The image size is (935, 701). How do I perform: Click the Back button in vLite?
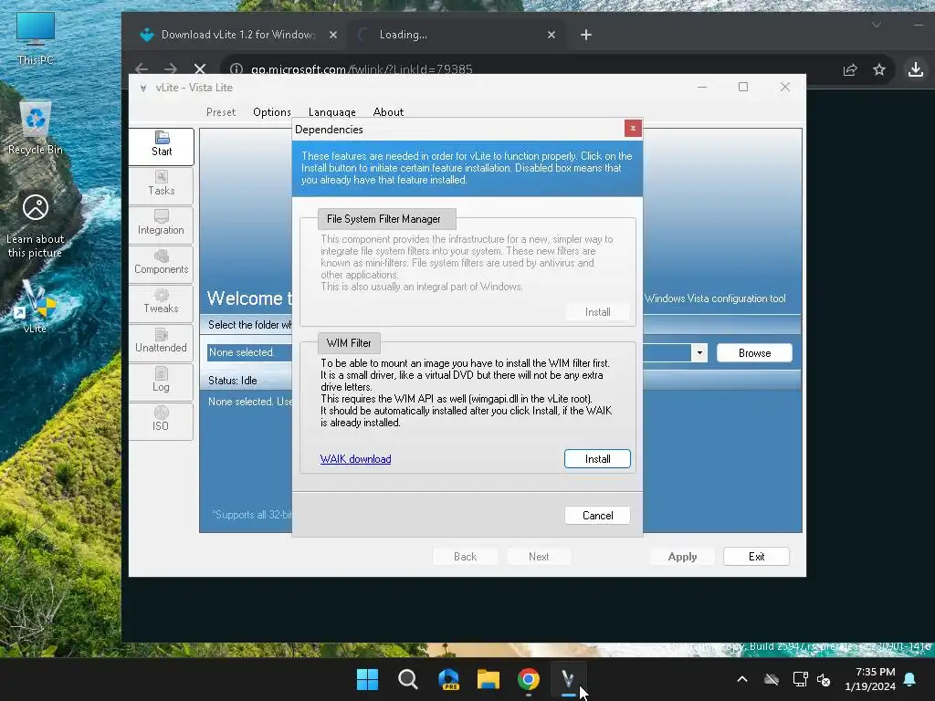(x=465, y=557)
